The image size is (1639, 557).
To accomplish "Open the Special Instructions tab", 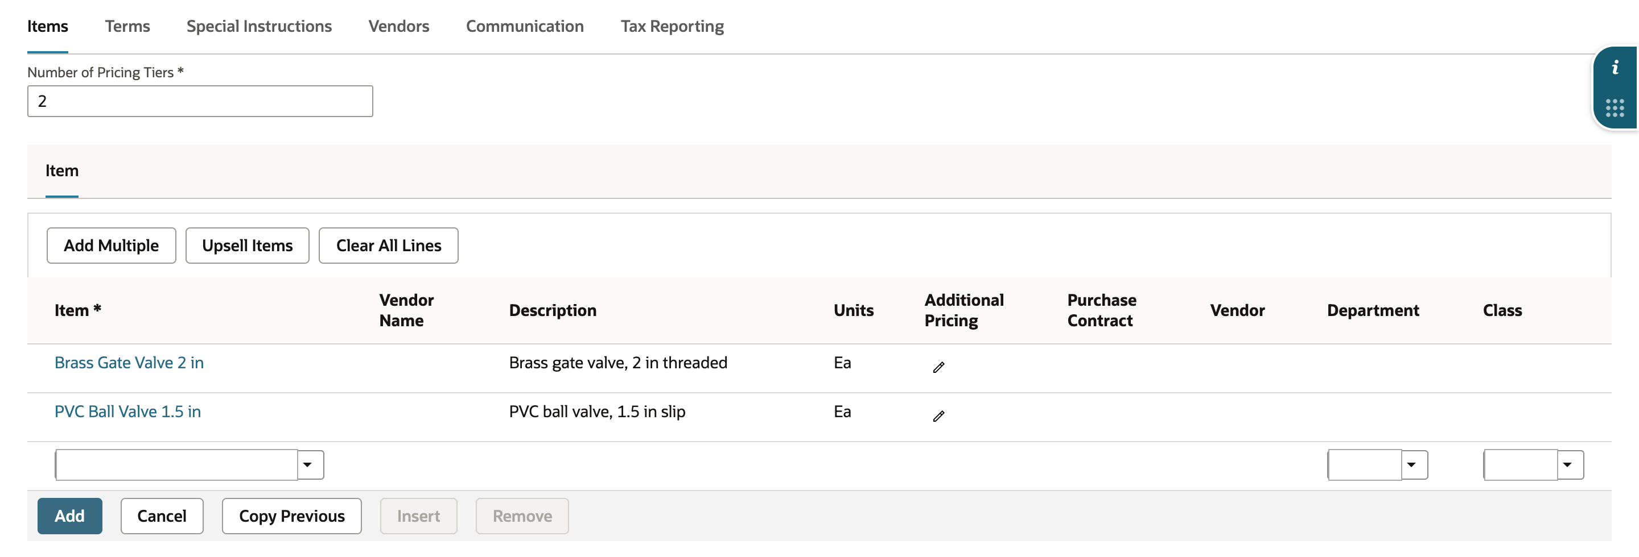I will coord(259,26).
